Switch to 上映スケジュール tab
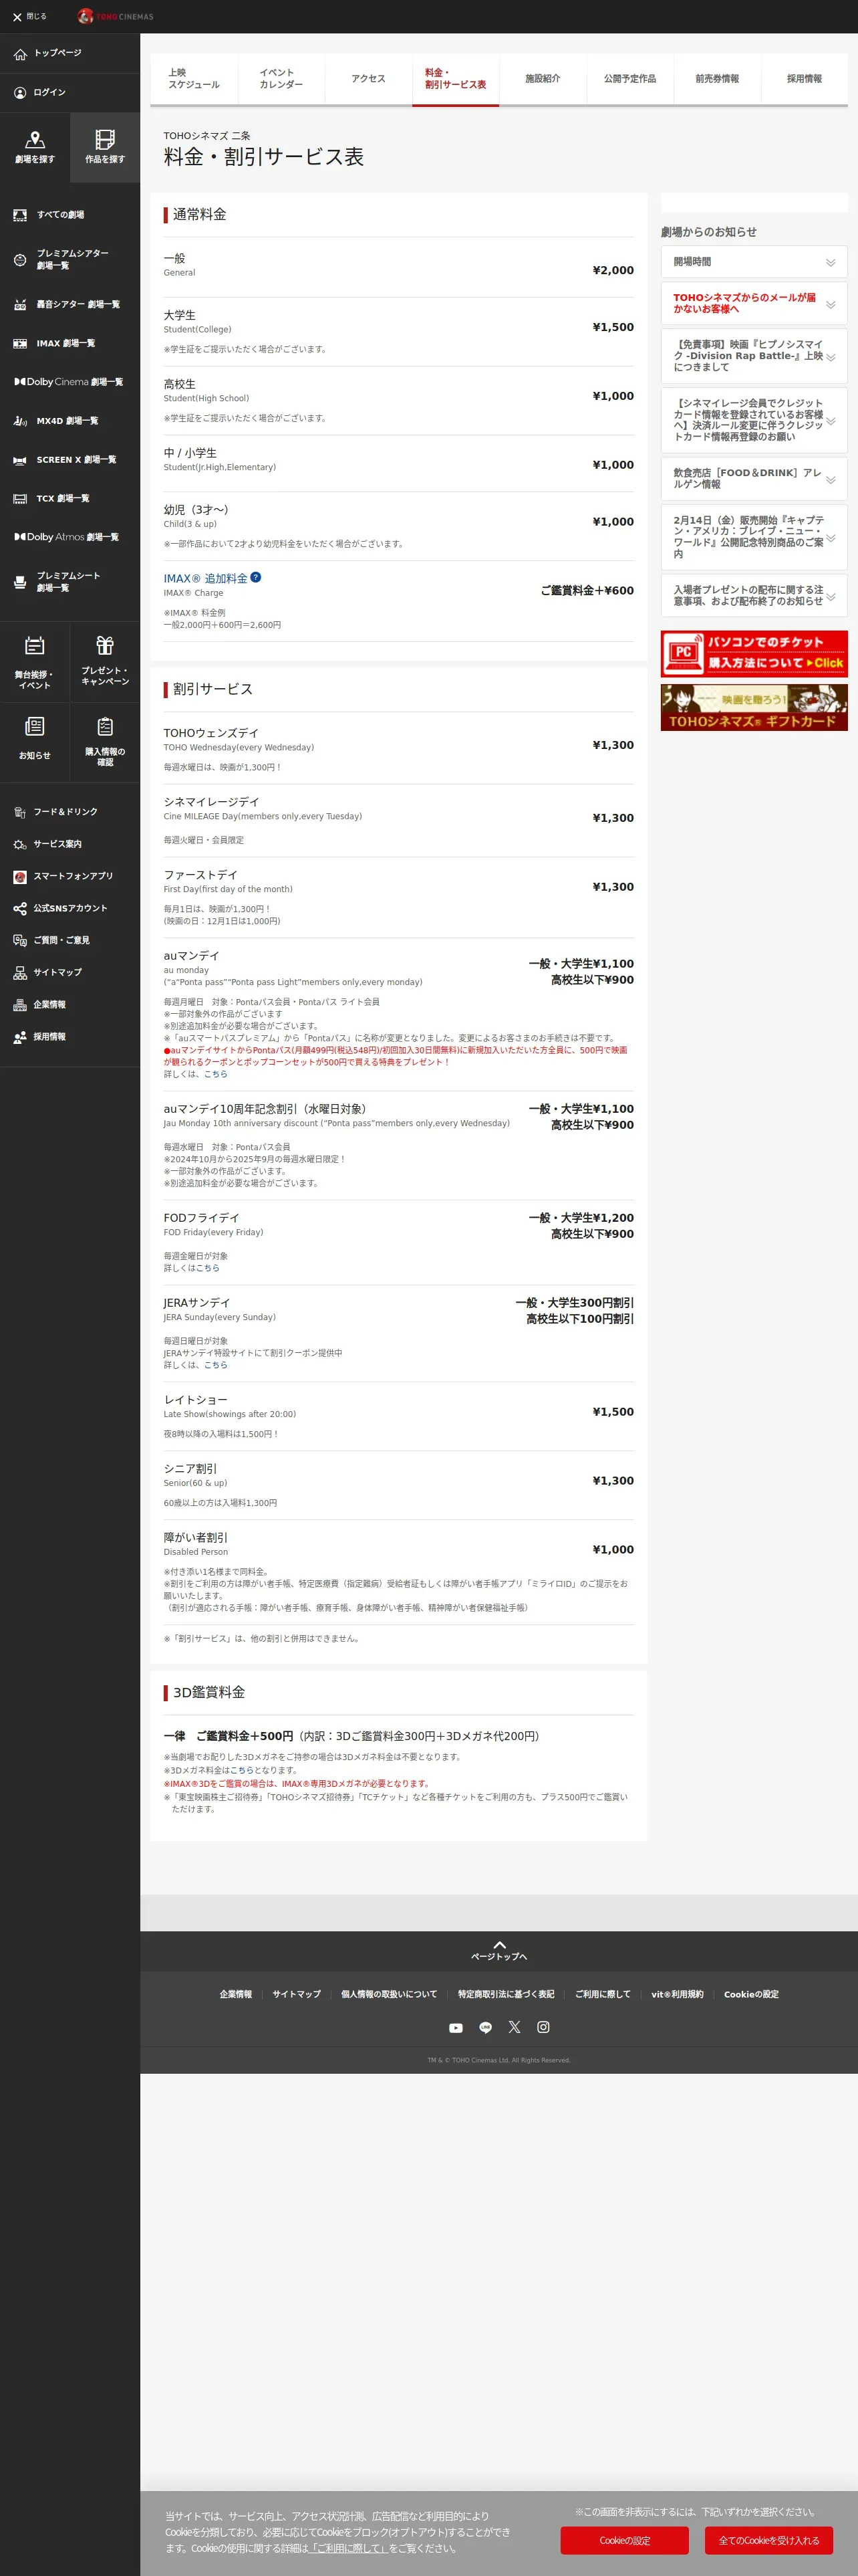 coord(194,79)
